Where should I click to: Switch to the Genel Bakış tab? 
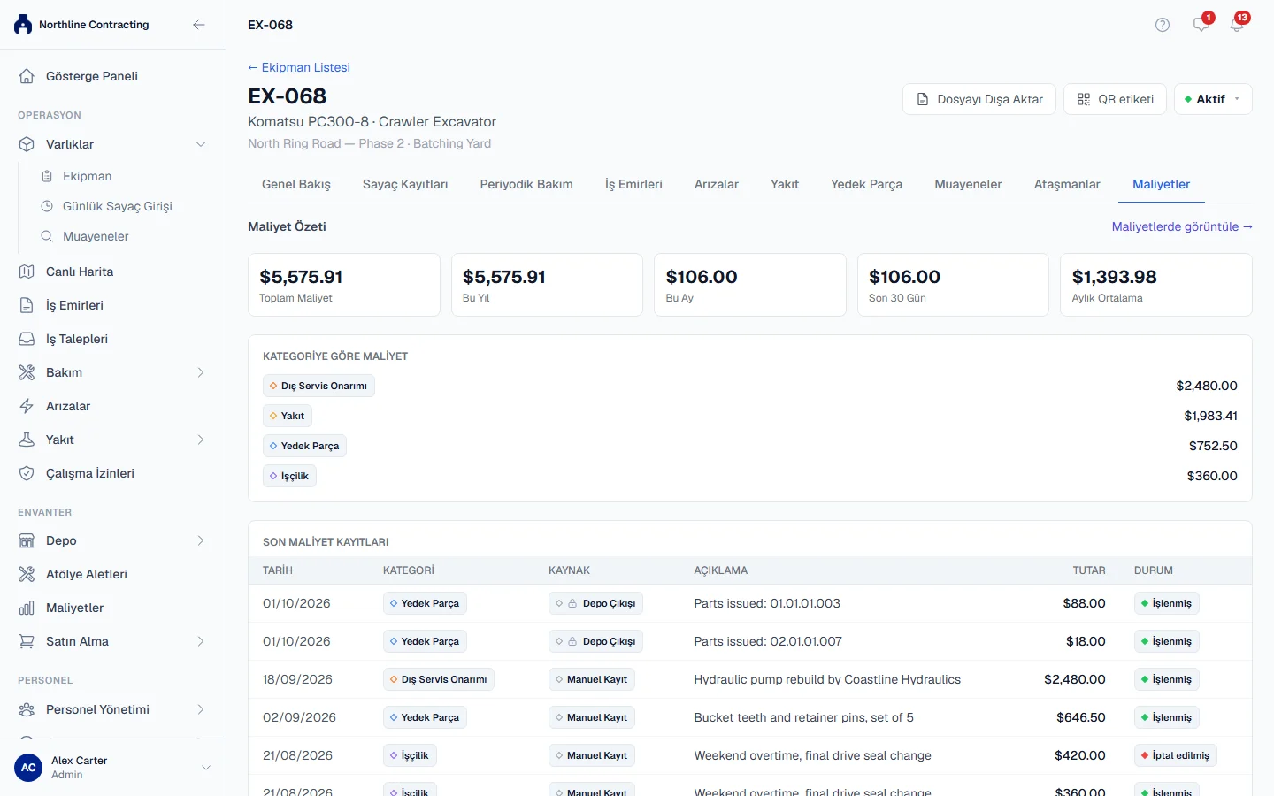296,184
